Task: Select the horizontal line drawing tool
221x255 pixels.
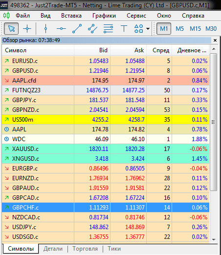Action: (x=61, y=29)
